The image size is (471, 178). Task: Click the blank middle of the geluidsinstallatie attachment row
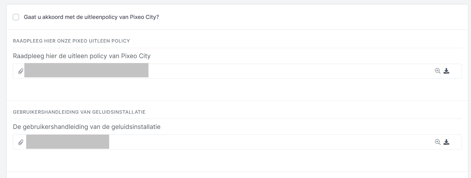coord(271,142)
